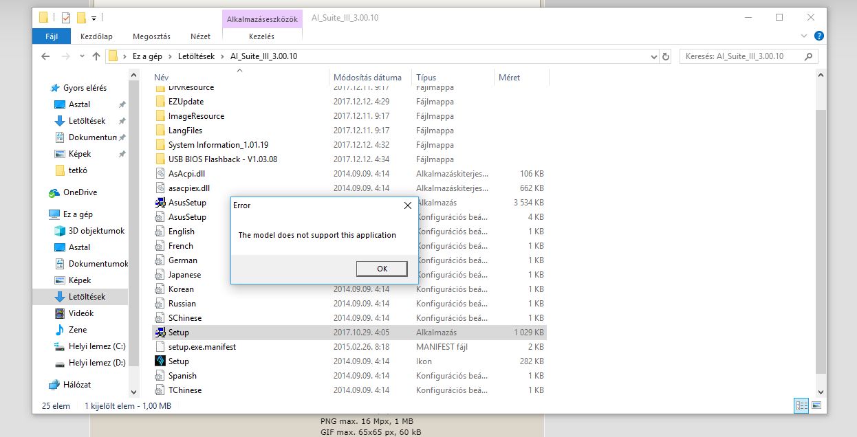Open the Kezelés tab

[263, 36]
